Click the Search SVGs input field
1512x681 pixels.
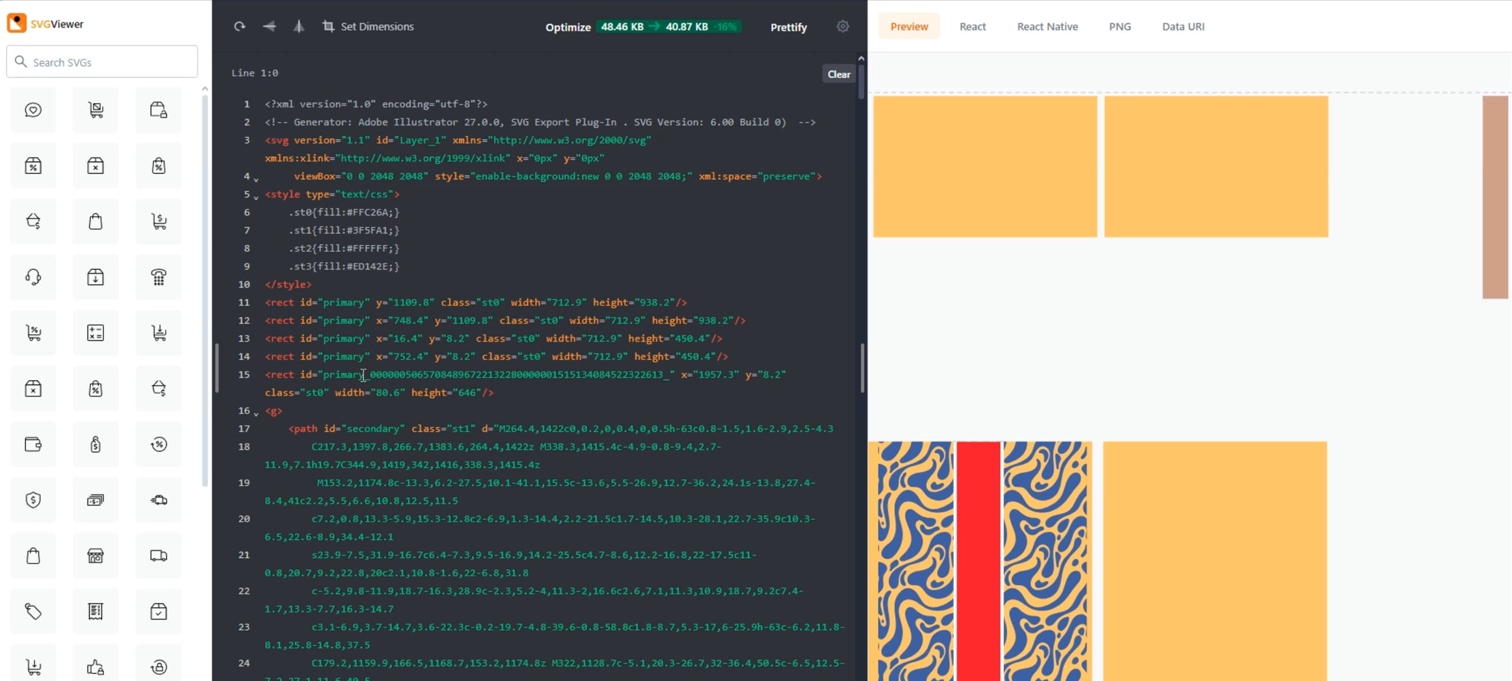(102, 62)
